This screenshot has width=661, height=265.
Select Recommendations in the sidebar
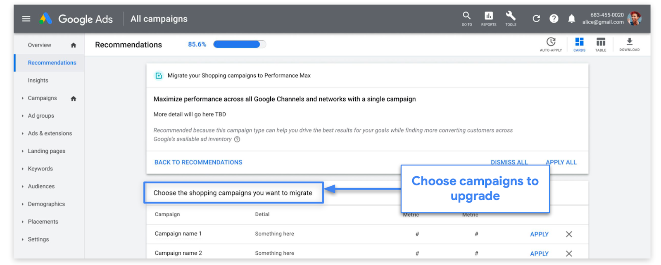(52, 63)
